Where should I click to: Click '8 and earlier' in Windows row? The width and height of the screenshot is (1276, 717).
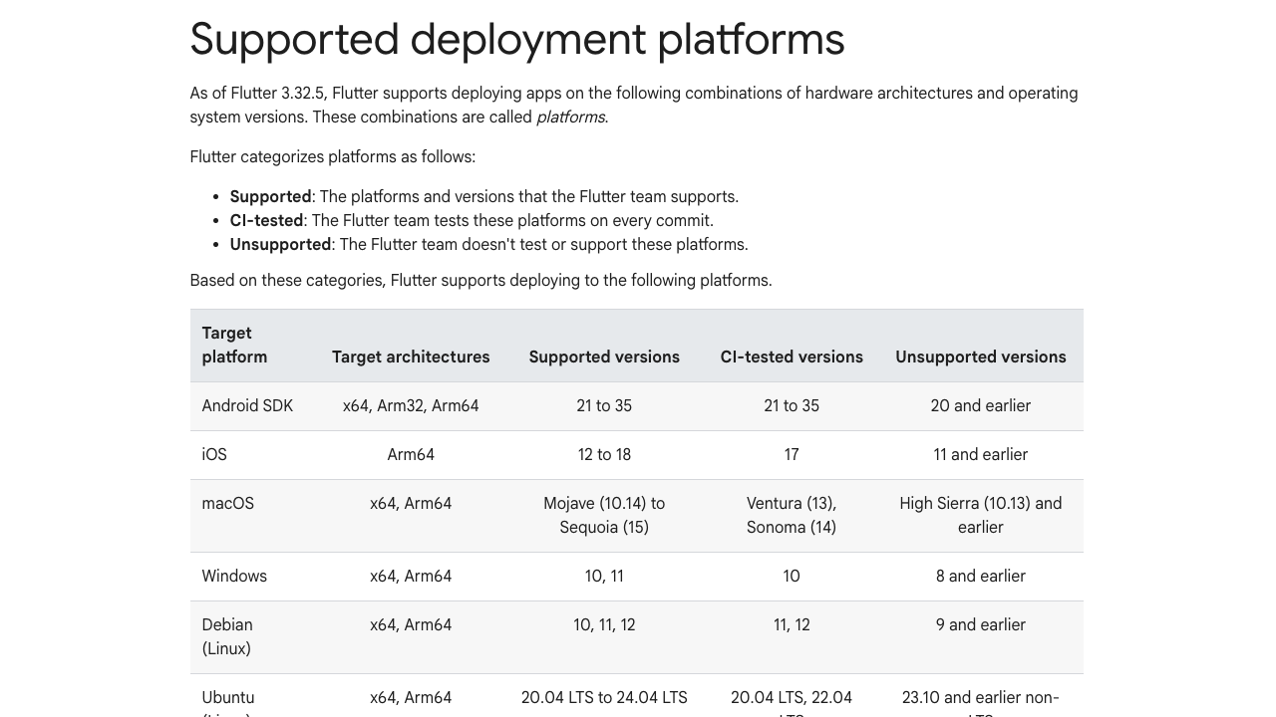[981, 576]
